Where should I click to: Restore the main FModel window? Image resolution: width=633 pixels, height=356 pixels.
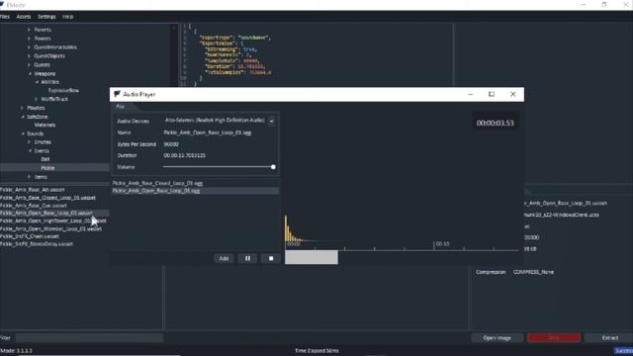(604, 5)
